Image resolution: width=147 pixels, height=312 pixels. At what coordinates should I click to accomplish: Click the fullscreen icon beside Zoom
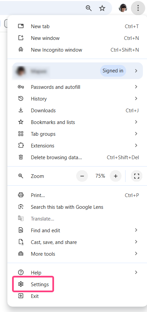click(137, 176)
